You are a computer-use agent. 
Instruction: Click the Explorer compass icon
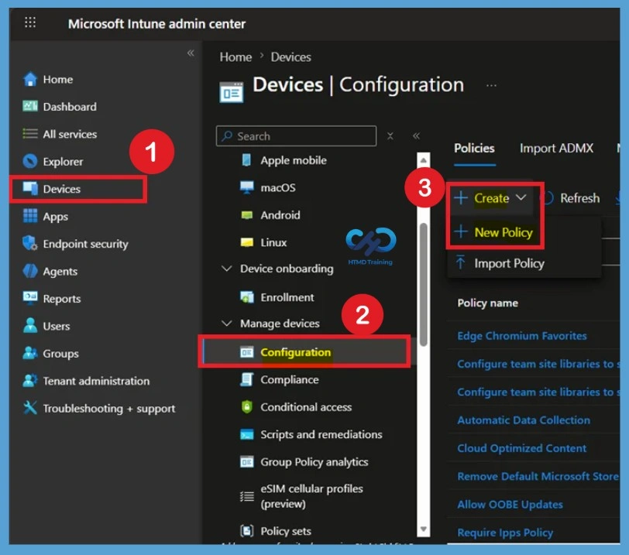point(30,161)
